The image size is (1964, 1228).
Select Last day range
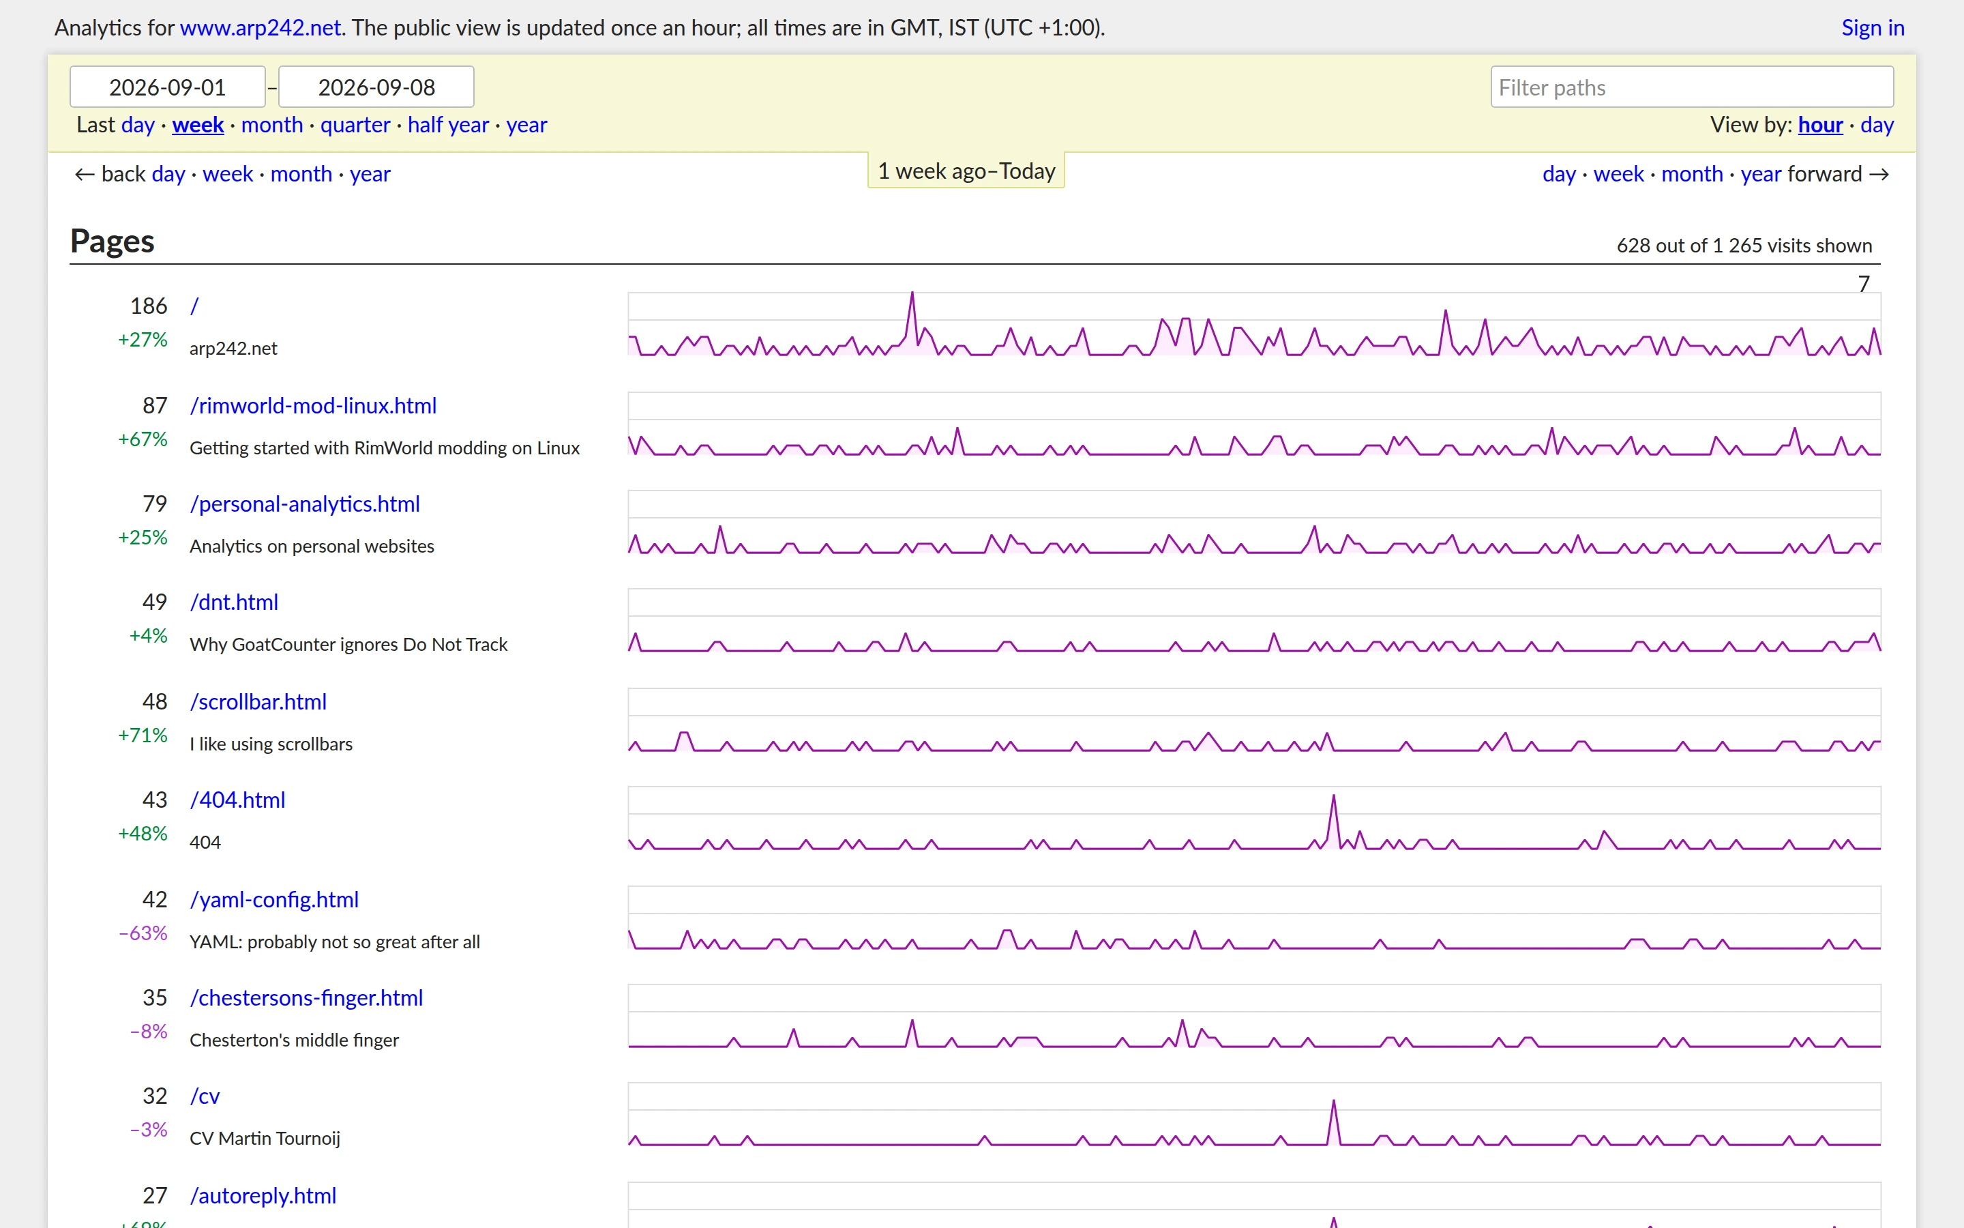click(137, 125)
